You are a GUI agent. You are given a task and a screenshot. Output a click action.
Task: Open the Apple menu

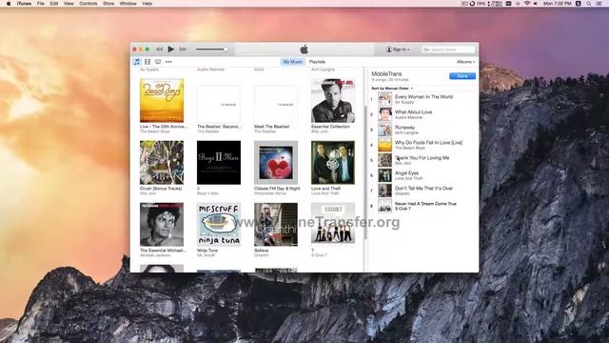[x=9, y=4]
